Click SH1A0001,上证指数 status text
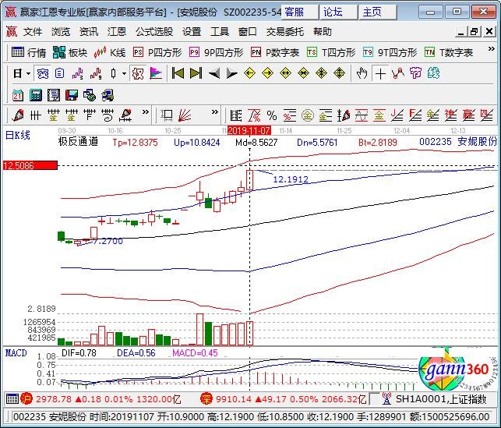Viewport: 501px width, 428px height. pos(441,399)
